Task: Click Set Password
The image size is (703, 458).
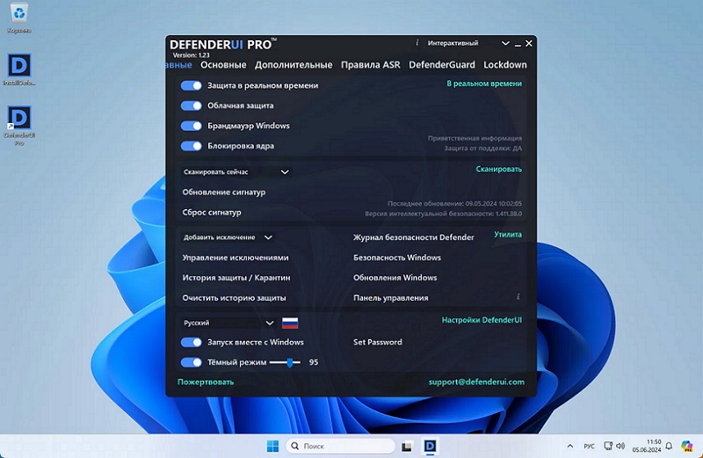Action: [378, 342]
